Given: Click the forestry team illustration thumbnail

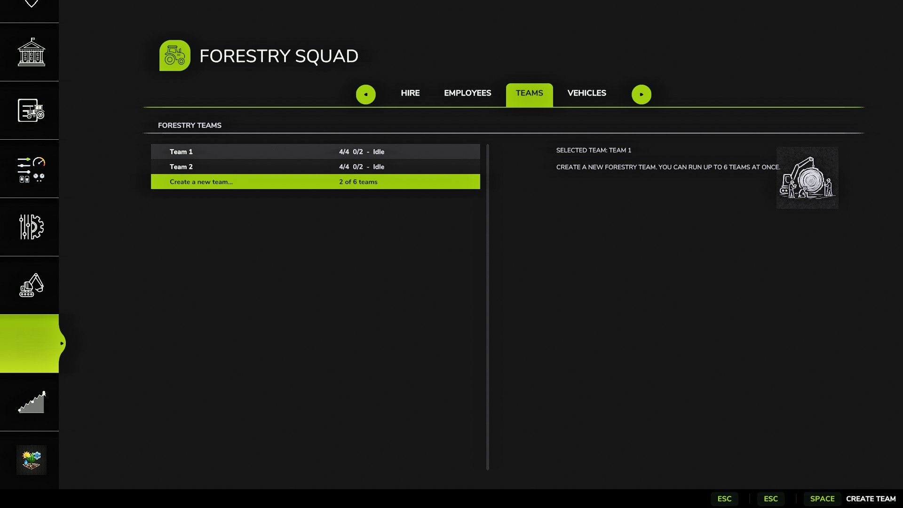Looking at the screenshot, I should (807, 178).
